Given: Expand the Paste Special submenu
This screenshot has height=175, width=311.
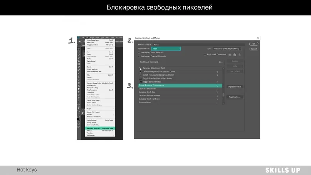Looking at the screenshot, I should (x=100, y=61).
